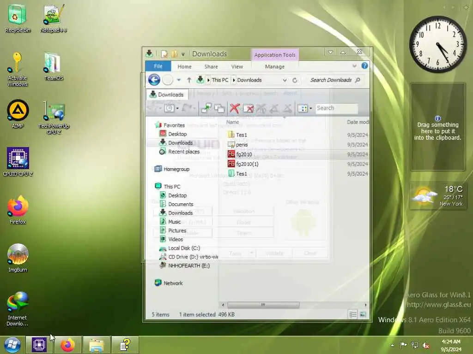The image size is (473, 354).
Task: Switch to the Manage ribbon tab
Action: pos(274,66)
